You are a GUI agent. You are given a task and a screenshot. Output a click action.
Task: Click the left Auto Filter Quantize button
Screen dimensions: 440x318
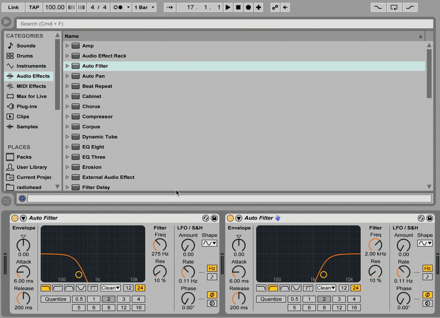pos(55,299)
